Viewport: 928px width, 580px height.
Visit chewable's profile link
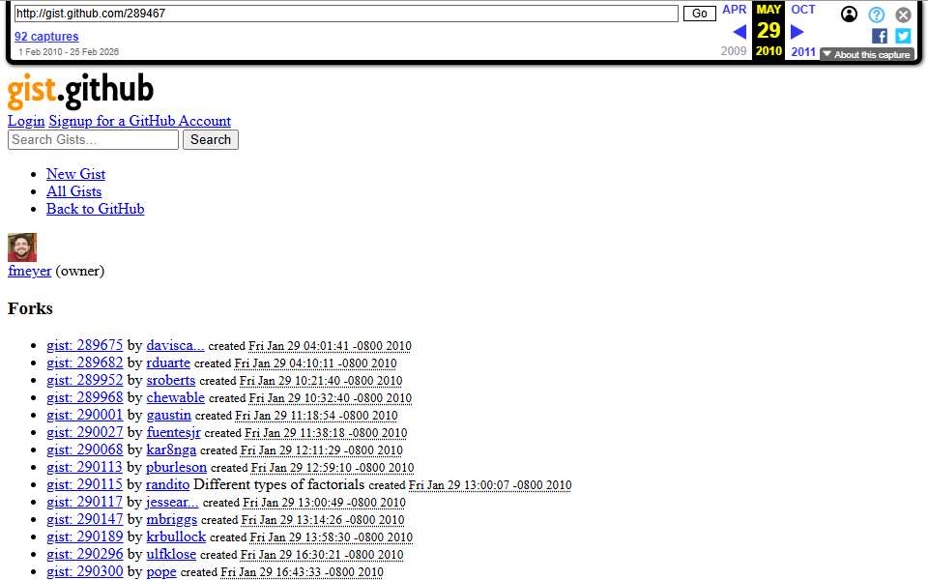(176, 397)
